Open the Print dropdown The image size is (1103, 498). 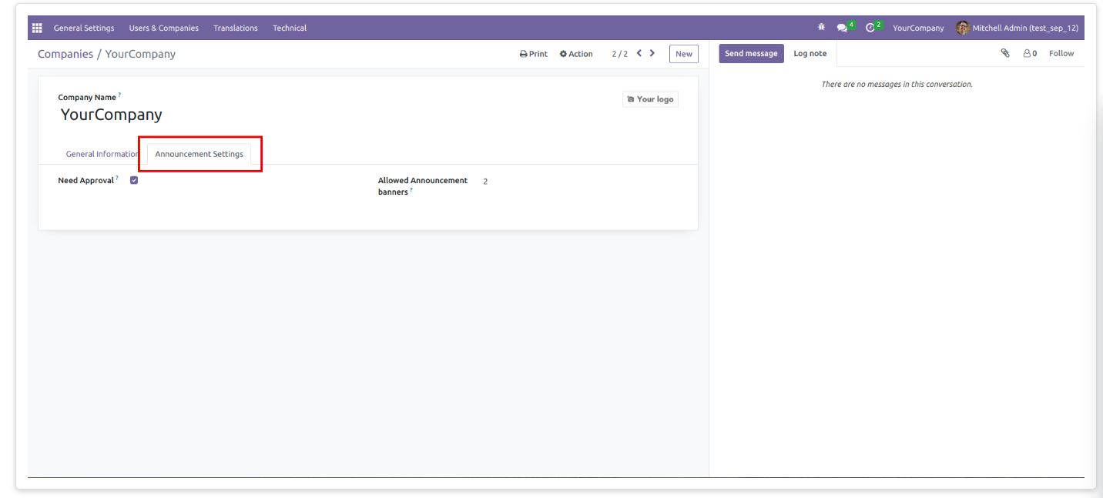[x=534, y=54]
